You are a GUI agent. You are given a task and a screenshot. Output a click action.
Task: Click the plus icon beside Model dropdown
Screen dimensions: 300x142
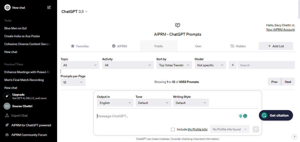(232, 65)
